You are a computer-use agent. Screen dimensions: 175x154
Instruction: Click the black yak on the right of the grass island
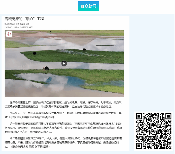84,49
